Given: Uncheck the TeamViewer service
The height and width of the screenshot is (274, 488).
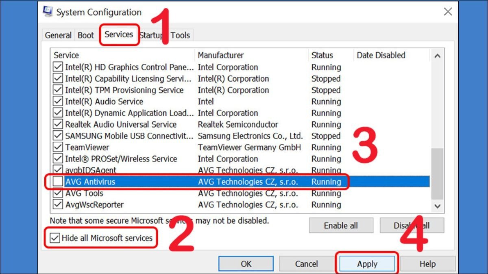Looking at the screenshot, I should pyautogui.click(x=58, y=147).
